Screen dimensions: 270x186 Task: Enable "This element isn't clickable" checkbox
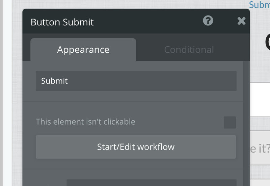coord(230,122)
